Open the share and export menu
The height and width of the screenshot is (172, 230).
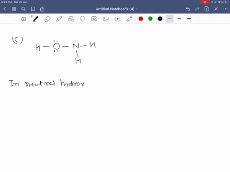coord(42,9)
